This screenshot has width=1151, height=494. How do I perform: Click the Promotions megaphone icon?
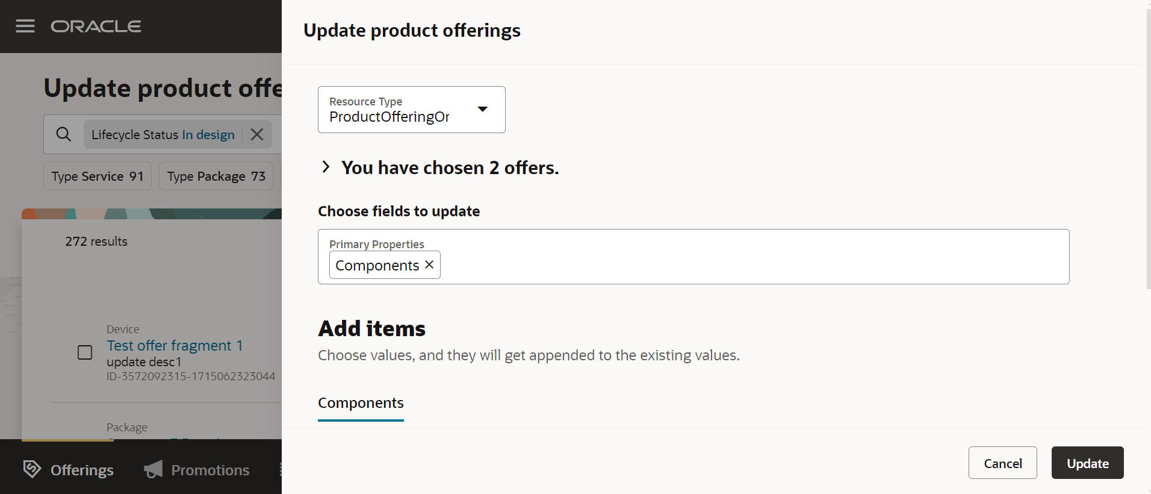pyautogui.click(x=152, y=469)
